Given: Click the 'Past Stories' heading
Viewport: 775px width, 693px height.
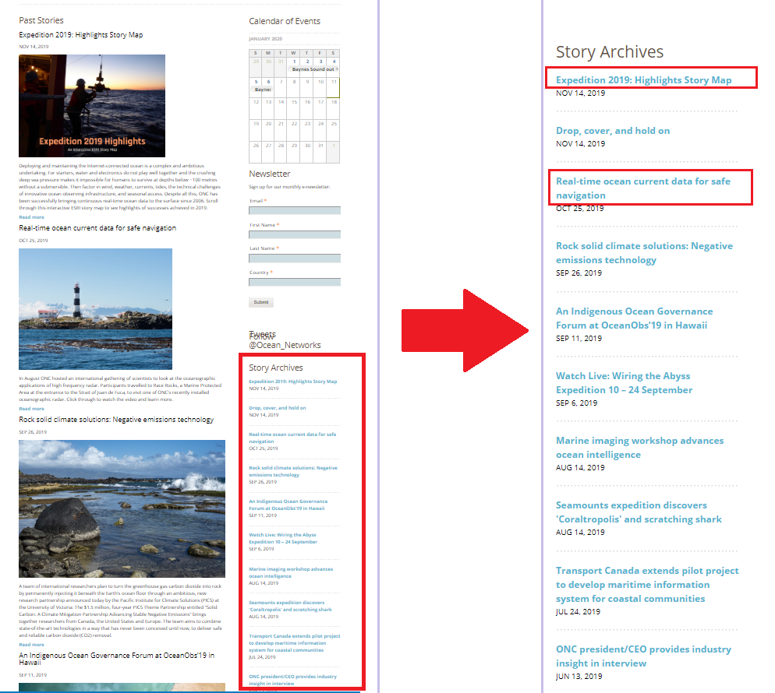Looking at the screenshot, I should 41,20.
